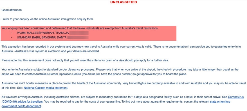247x111 pixels.
Task: Open the National Cabinet media statement link
Action: 46,88
